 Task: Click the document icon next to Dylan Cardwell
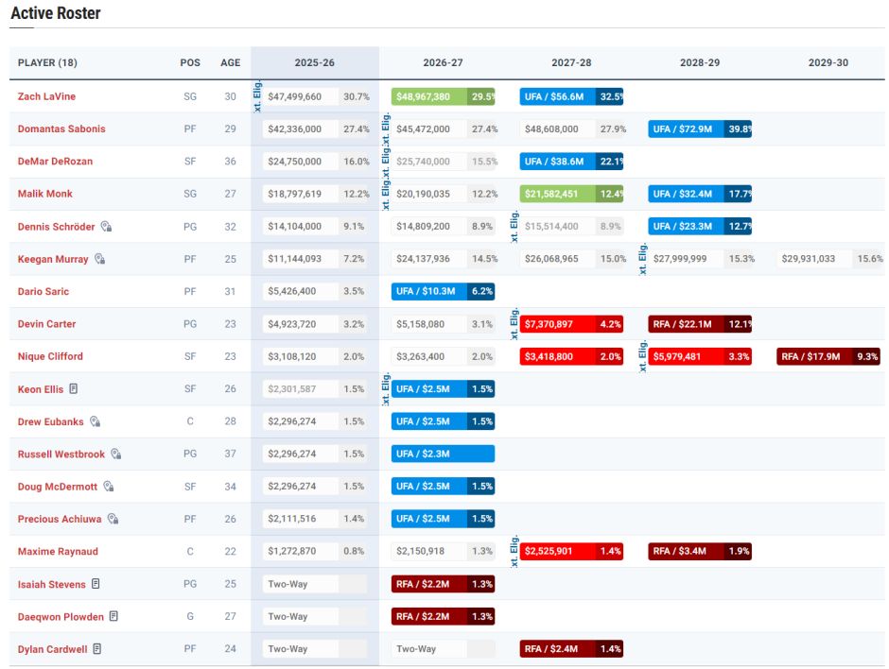click(97, 649)
